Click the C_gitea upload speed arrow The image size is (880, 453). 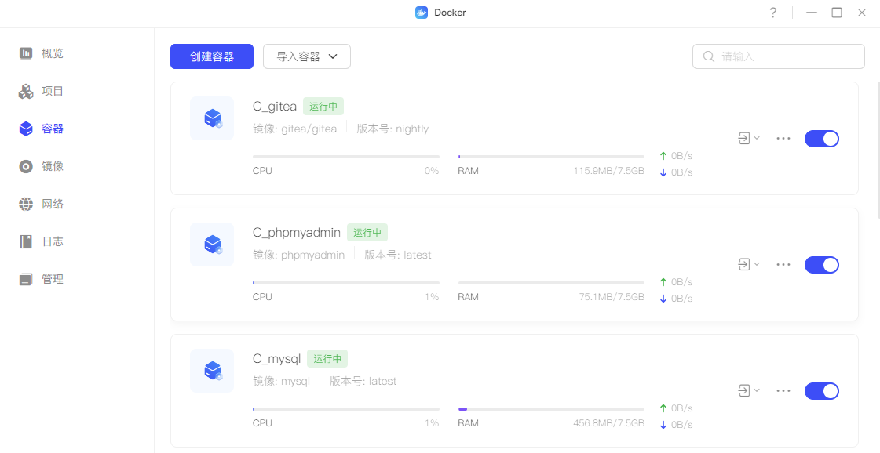coord(663,156)
